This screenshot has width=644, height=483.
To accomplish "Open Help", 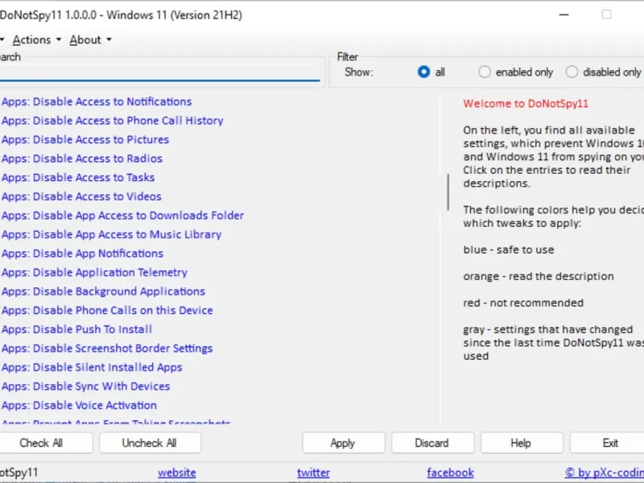I will click(x=522, y=443).
